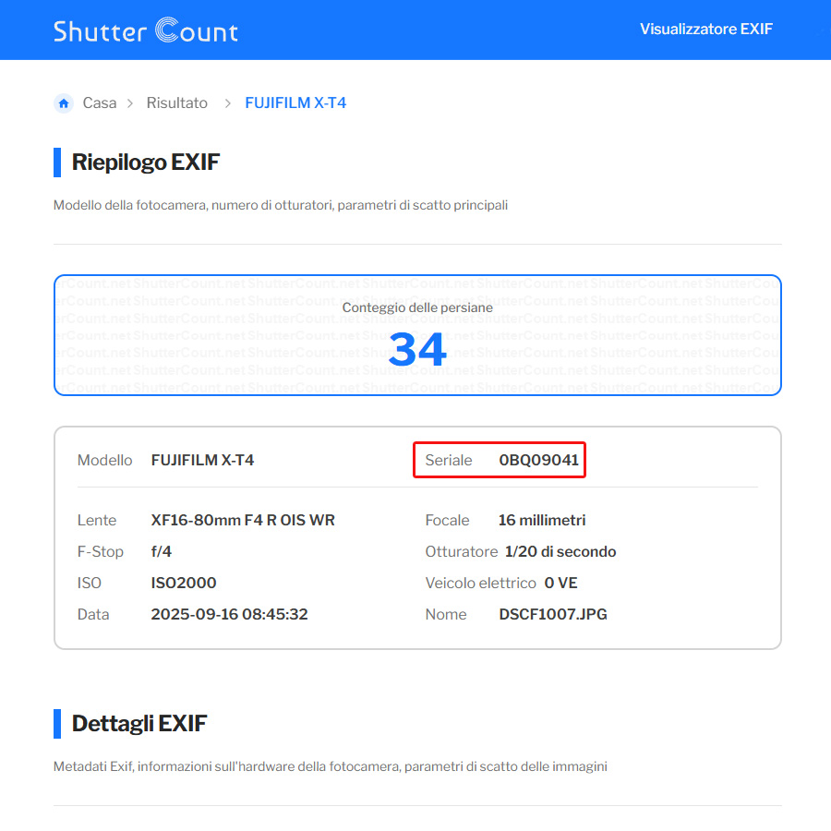Screen dimensions: 831x831
Task: Click the 0 VE exposure value
Action: pyautogui.click(x=560, y=583)
